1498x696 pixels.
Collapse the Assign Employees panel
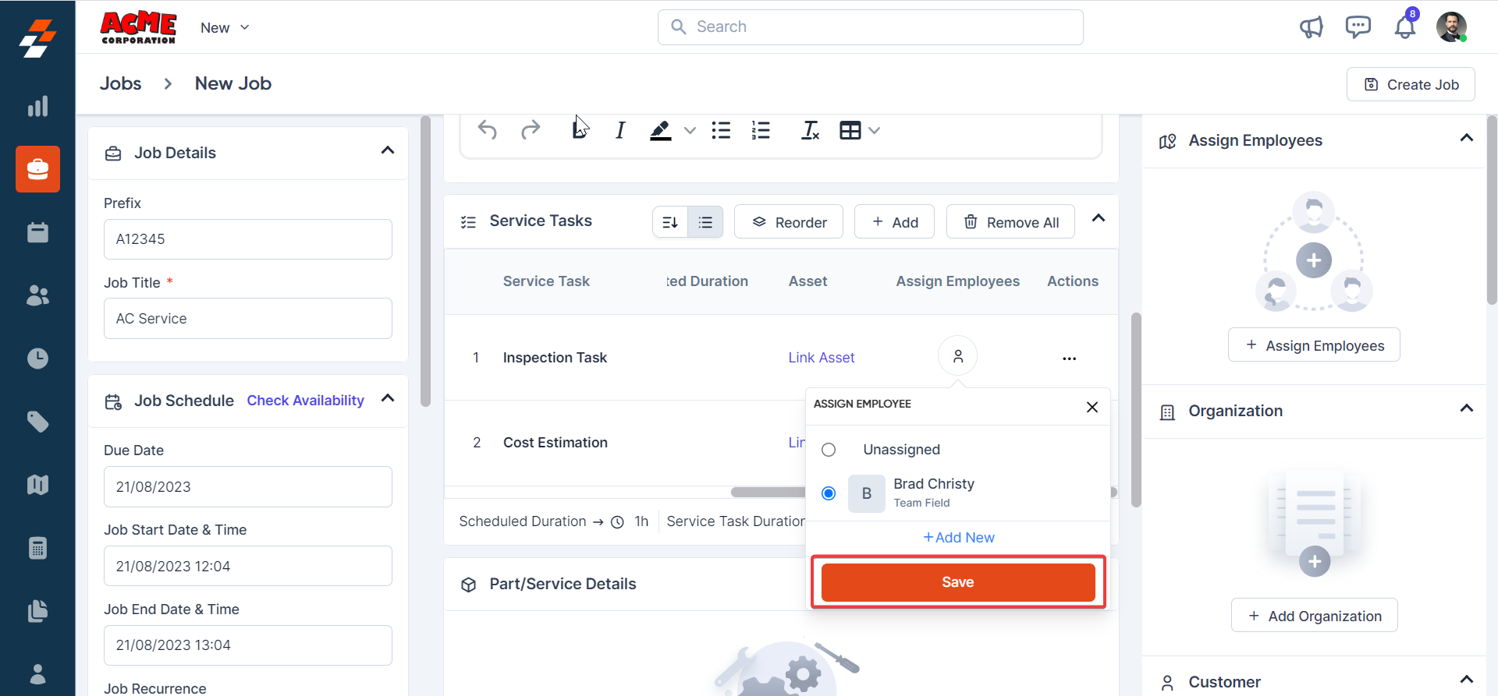coord(1466,138)
